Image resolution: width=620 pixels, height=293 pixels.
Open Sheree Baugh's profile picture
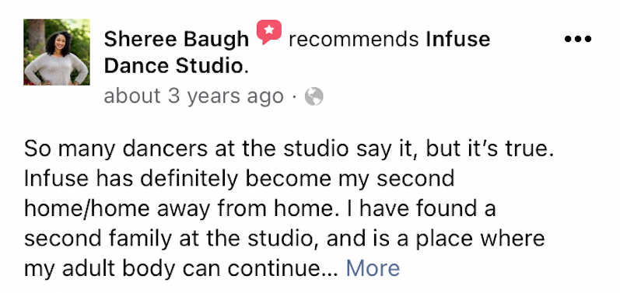(x=57, y=52)
